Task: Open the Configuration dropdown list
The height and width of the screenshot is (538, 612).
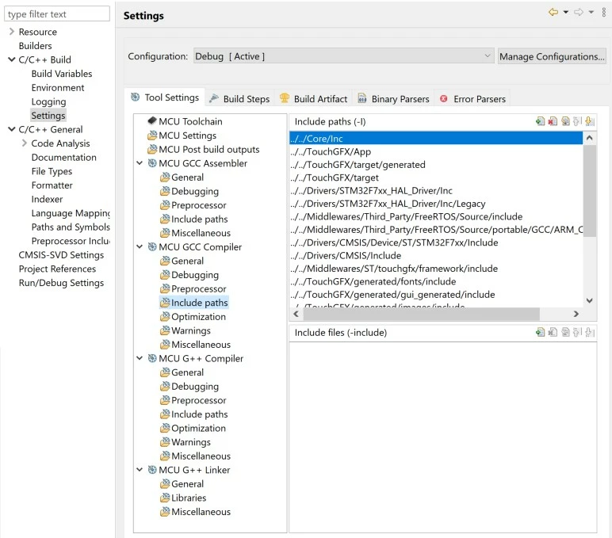Action: point(343,56)
